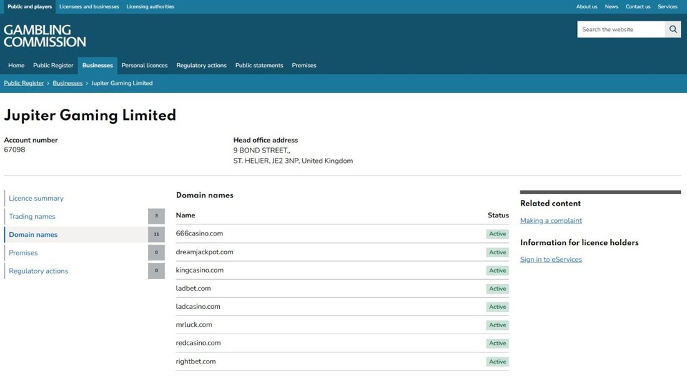Open the Premises side tab
687x376 pixels.
pos(84,253)
